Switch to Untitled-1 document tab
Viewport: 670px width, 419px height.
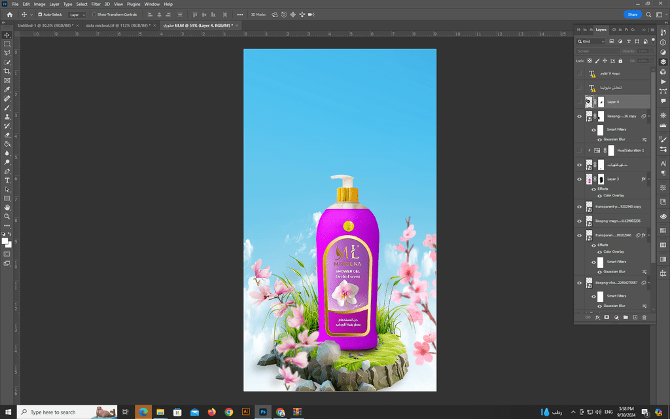(x=46, y=26)
